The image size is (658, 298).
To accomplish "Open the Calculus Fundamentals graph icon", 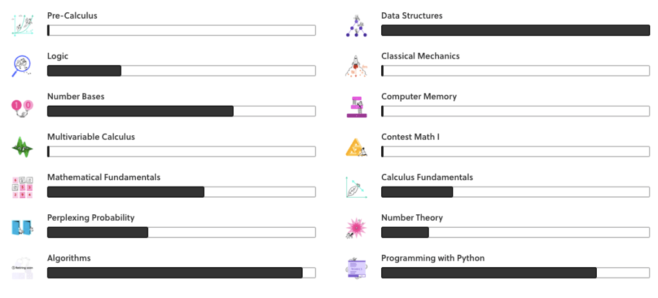I will pos(357,187).
